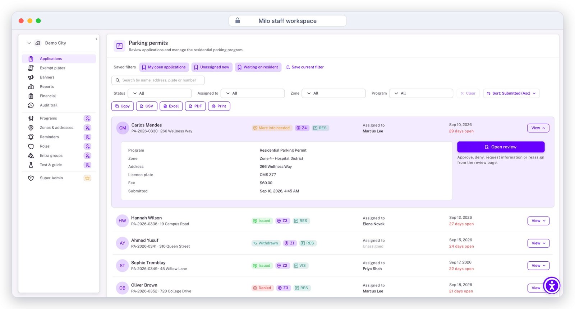Click the Reports bar chart icon
Viewport: 575px width, 309px height.
coord(31,87)
